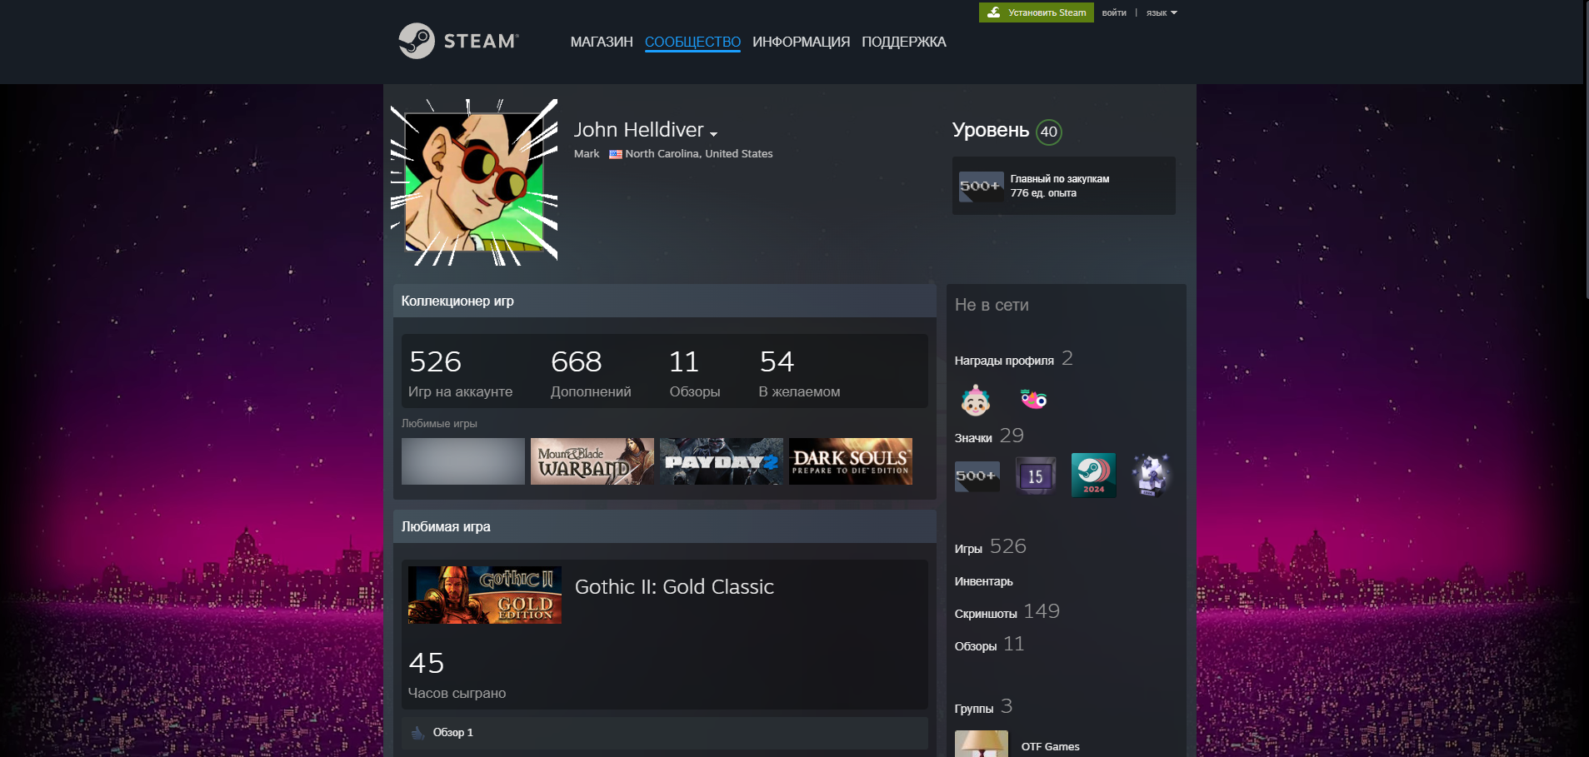This screenshot has height=757, width=1589.
Task: Open the СООБЩЕСТВО menu
Action: (x=692, y=42)
